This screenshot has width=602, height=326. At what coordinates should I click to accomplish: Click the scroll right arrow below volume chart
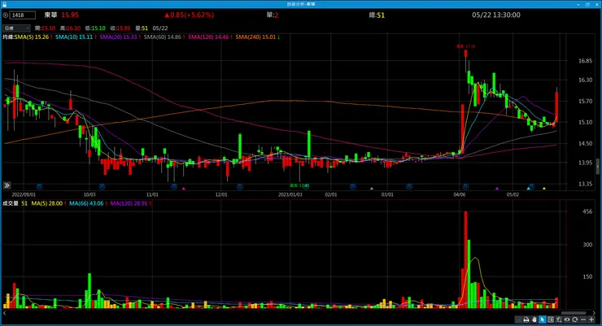594,313
